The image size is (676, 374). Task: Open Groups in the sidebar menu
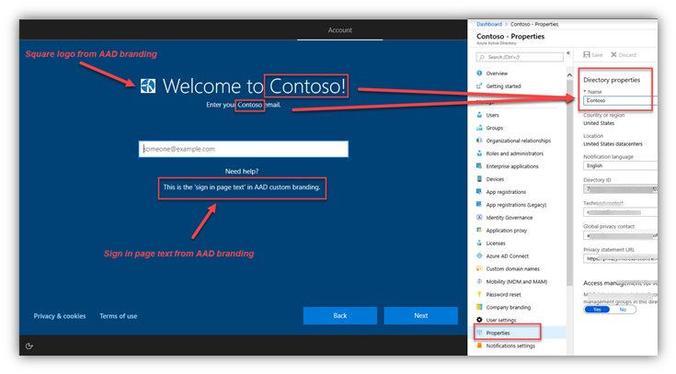pyautogui.click(x=495, y=128)
